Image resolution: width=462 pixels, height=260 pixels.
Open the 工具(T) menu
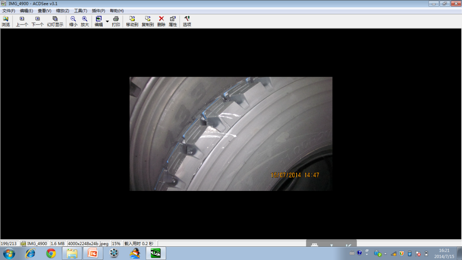[x=80, y=11]
